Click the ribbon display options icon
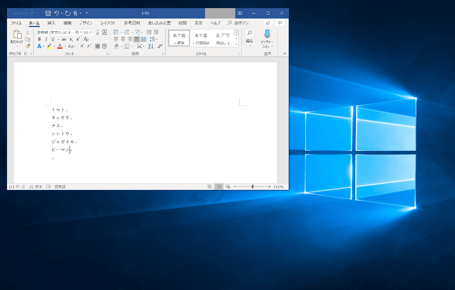This screenshot has height=290, width=455. coord(240,13)
